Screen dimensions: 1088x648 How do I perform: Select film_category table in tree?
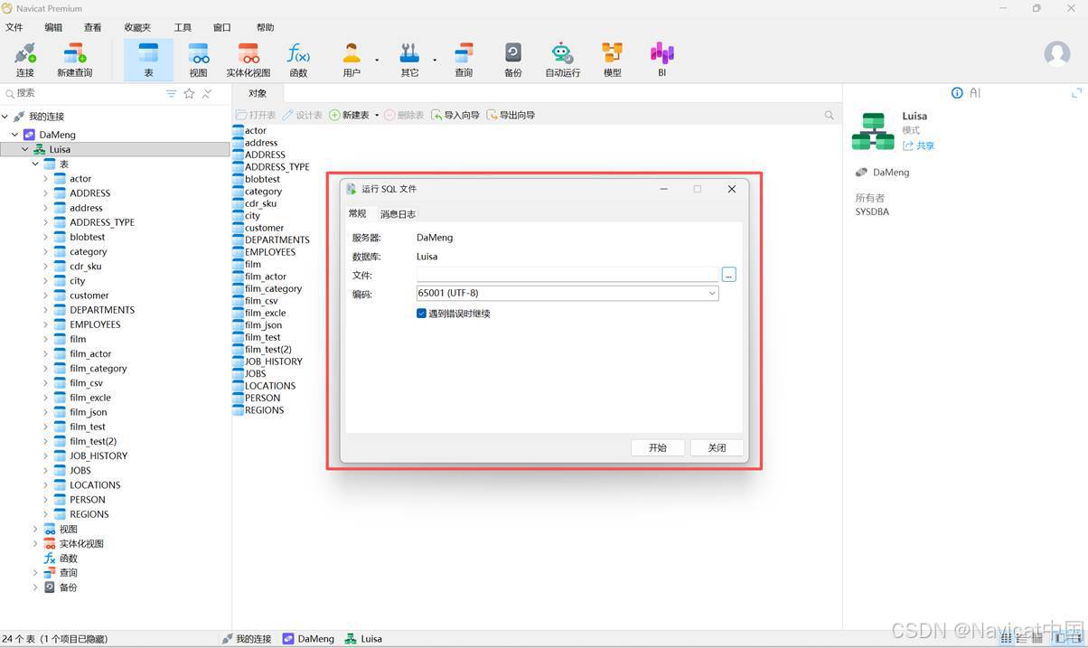coord(98,369)
